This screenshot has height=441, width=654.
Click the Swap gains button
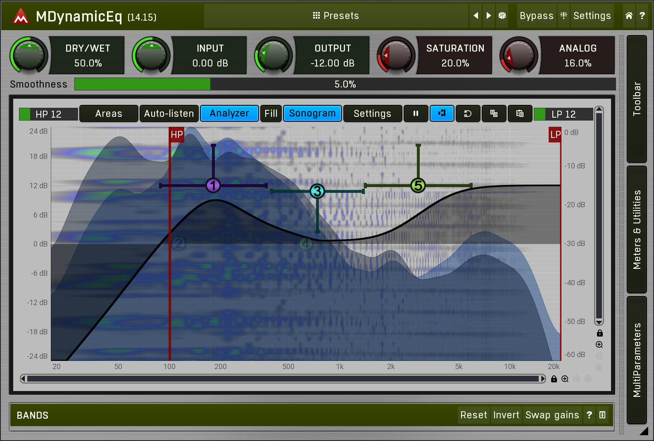coord(552,415)
